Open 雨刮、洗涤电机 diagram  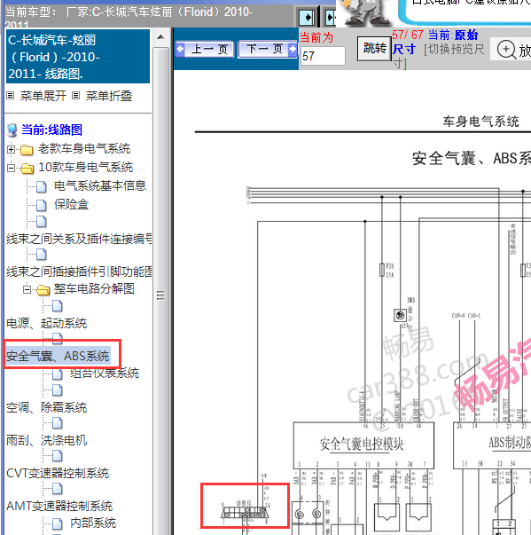click(x=47, y=440)
